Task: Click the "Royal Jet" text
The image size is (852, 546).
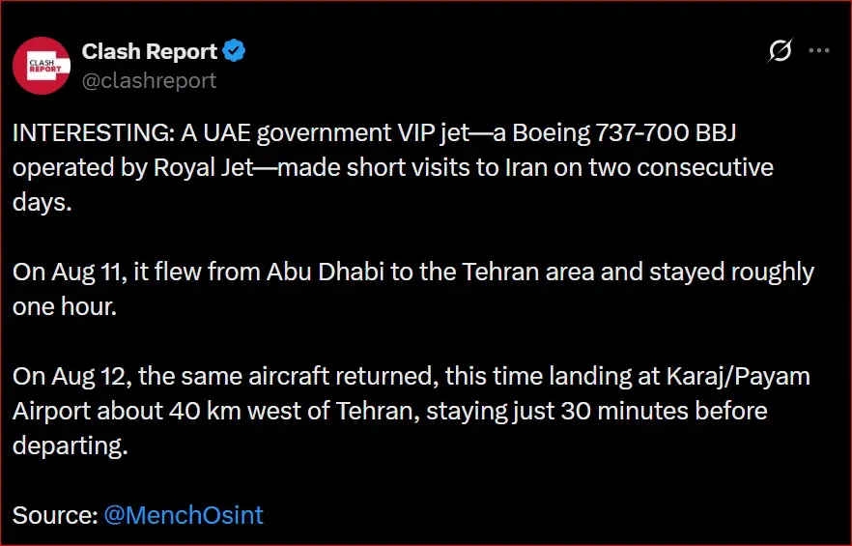Action: coord(204,167)
